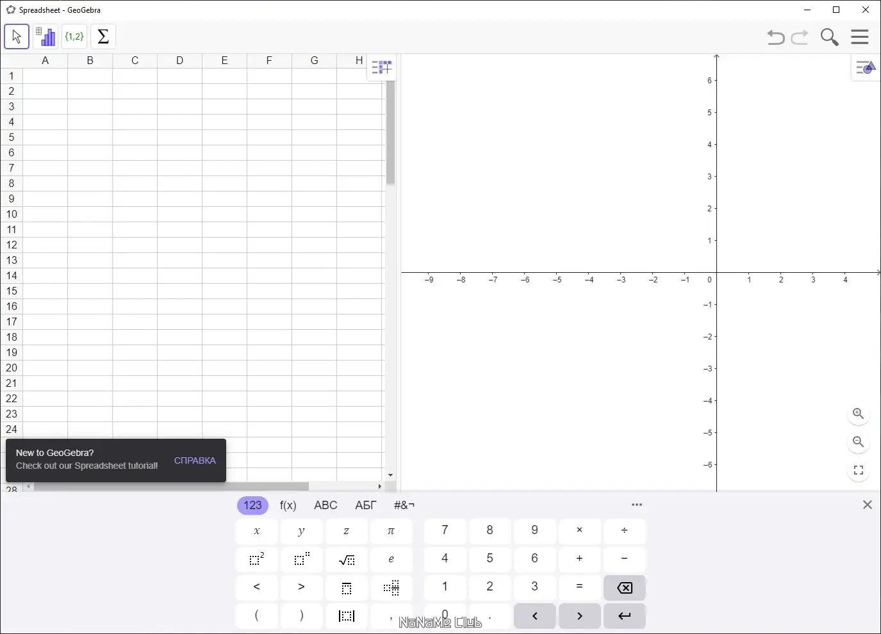Screen dimensions: 881x634
Task: Tap the number 8 key
Action: (x=490, y=532)
